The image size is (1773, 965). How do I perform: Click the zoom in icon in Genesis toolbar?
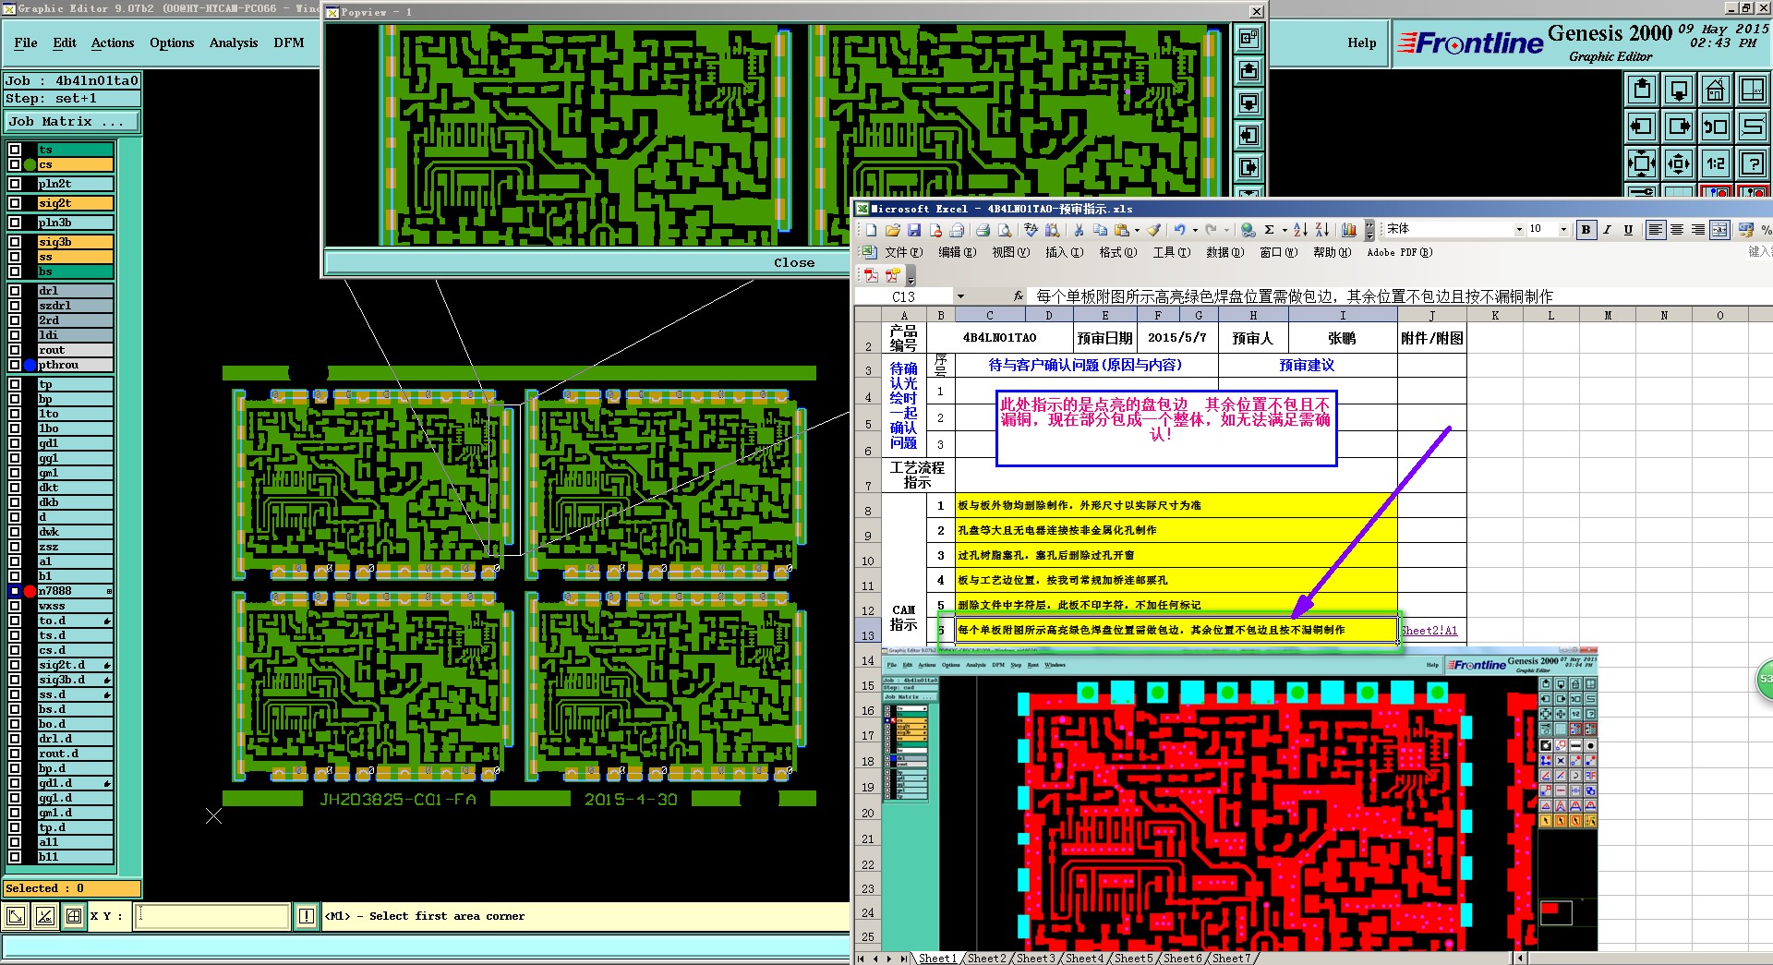(1642, 163)
